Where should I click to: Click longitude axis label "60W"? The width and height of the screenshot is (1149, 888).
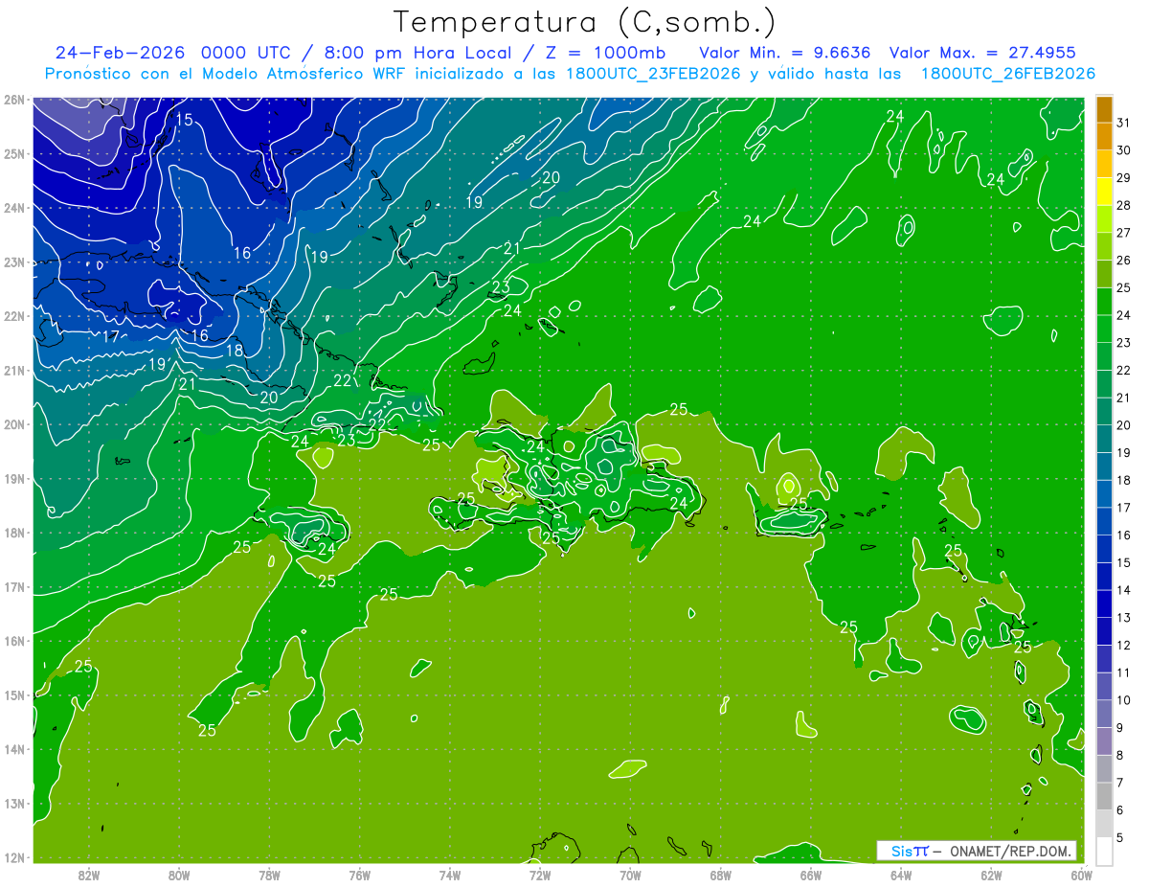coord(1081,876)
